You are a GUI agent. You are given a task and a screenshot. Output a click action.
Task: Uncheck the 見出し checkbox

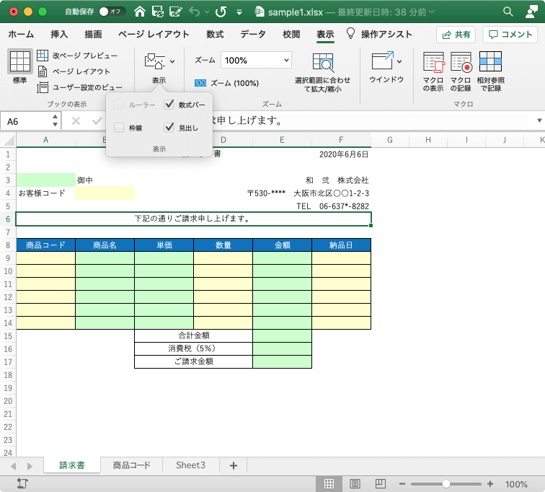coord(169,128)
